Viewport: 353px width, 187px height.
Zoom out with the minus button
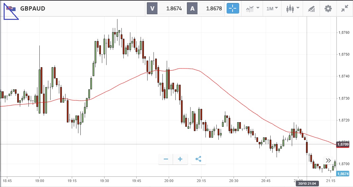click(166, 159)
